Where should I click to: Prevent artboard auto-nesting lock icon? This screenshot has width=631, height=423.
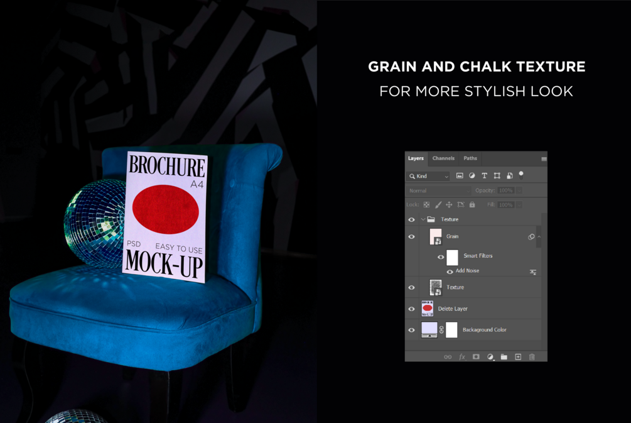[x=461, y=205]
